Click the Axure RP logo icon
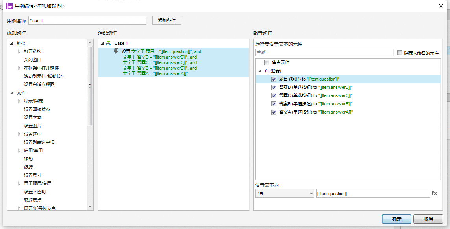The height and width of the screenshot is (229, 450). 9,6
